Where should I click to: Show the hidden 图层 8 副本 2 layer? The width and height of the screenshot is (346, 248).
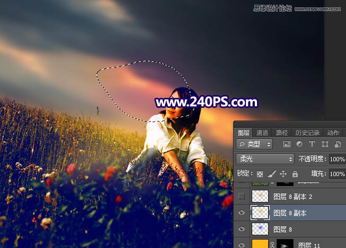click(x=242, y=197)
